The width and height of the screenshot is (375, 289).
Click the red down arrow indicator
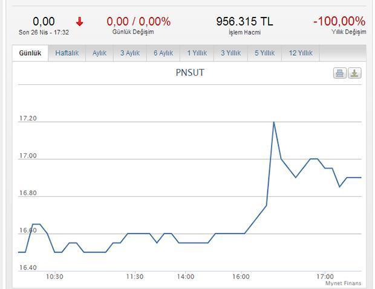point(80,22)
